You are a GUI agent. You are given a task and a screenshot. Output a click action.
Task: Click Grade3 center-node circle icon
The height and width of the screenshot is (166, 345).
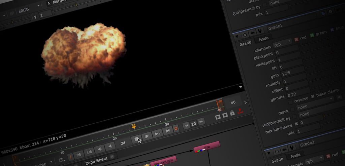(277, 152)
